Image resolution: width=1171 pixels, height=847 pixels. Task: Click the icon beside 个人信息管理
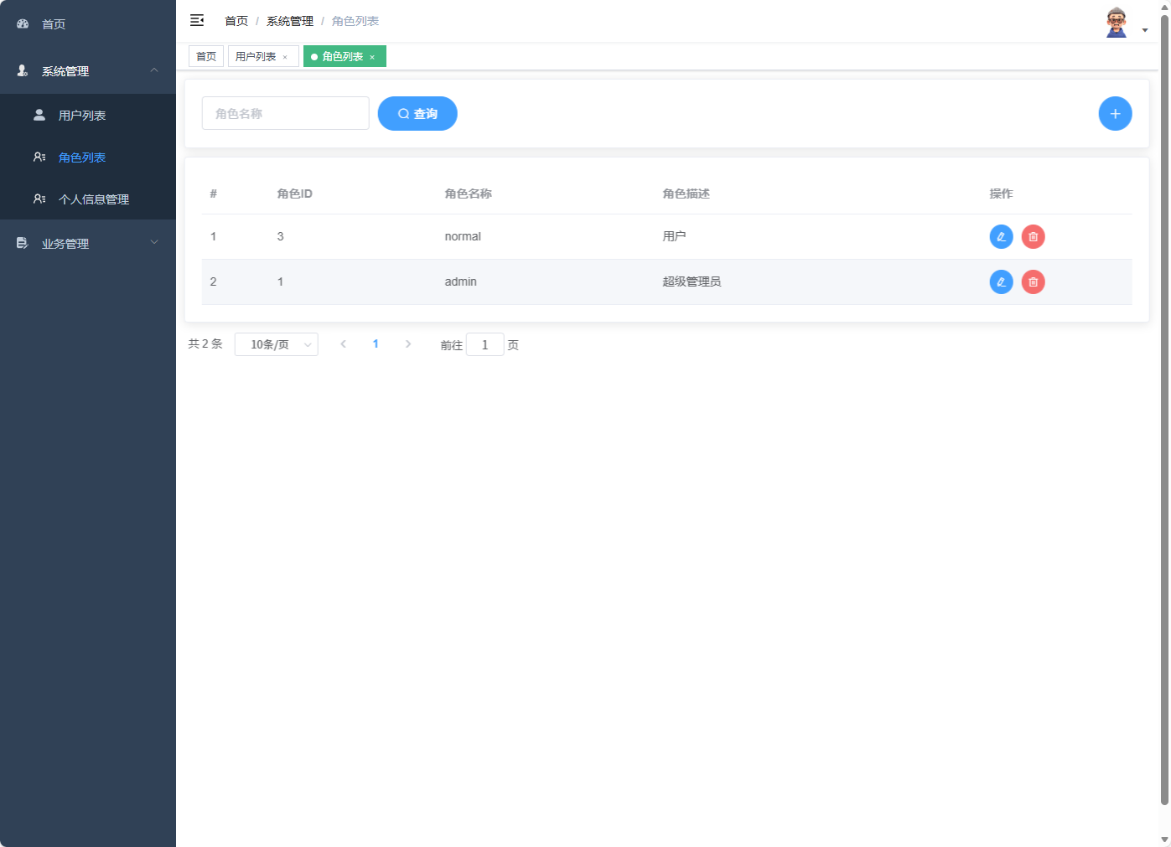(x=39, y=199)
